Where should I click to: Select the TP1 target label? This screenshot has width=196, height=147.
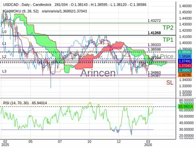point(168,40)
